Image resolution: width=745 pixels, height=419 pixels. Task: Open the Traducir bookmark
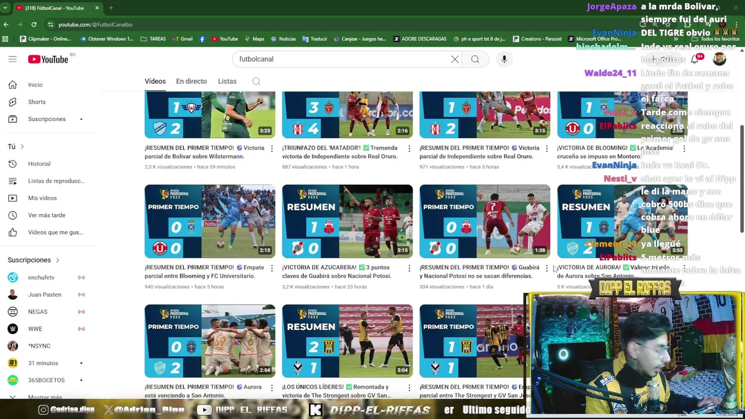(314, 39)
